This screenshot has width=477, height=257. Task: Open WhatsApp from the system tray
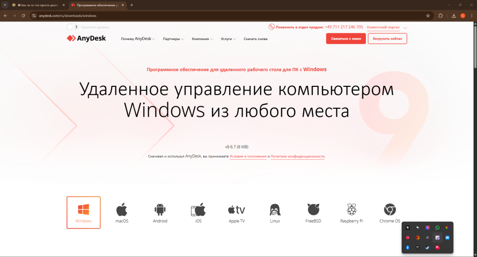[437, 227]
